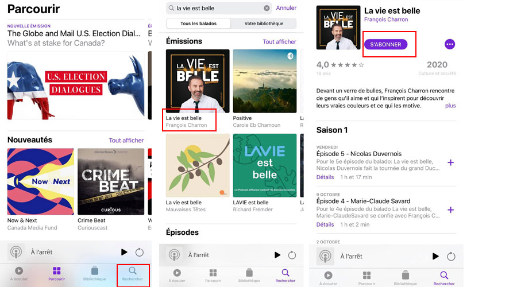Open more options ellipsis button
This screenshot has width=517, height=287.
(450, 44)
